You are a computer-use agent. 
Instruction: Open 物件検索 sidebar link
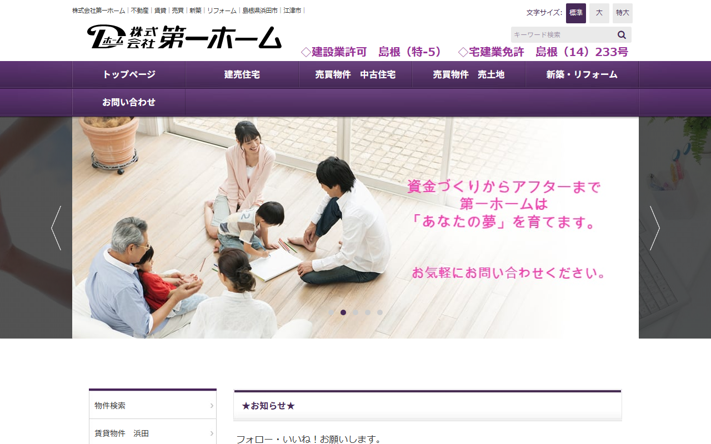[153, 405]
